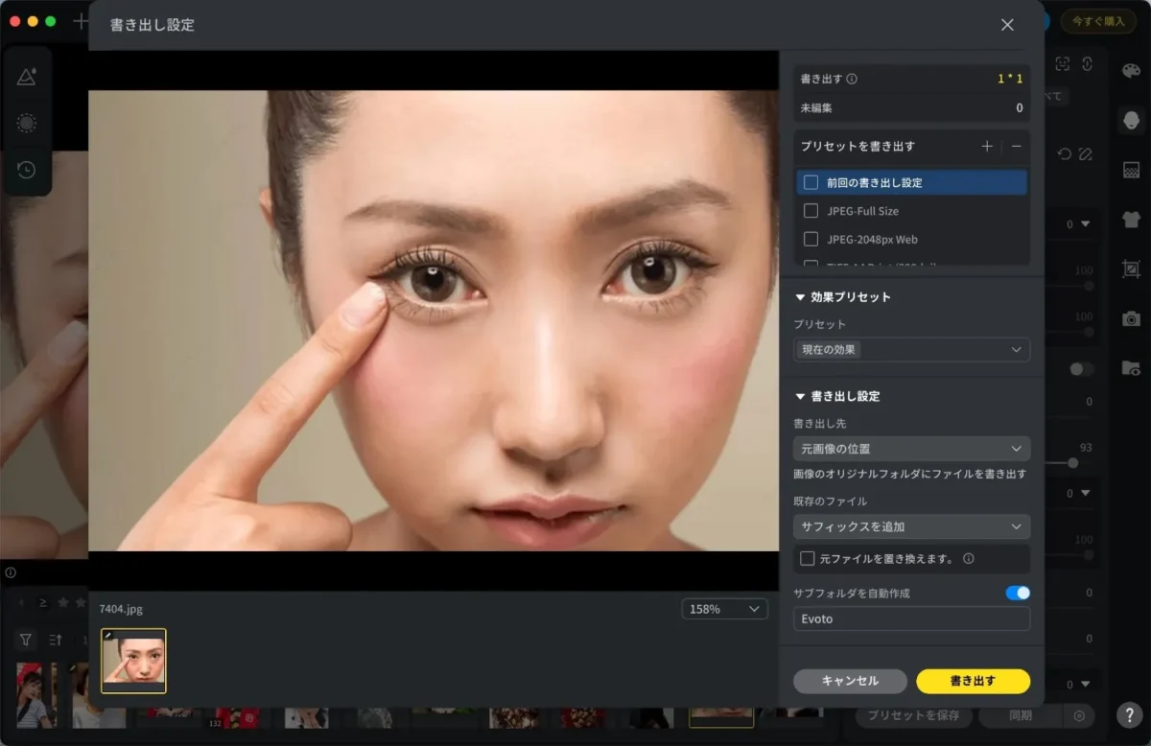Image resolution: width=1151 pixels, height=746 pixels.
Task: Check the 元ファイルを置き換えます checkbox
Action: pos(808,558)
